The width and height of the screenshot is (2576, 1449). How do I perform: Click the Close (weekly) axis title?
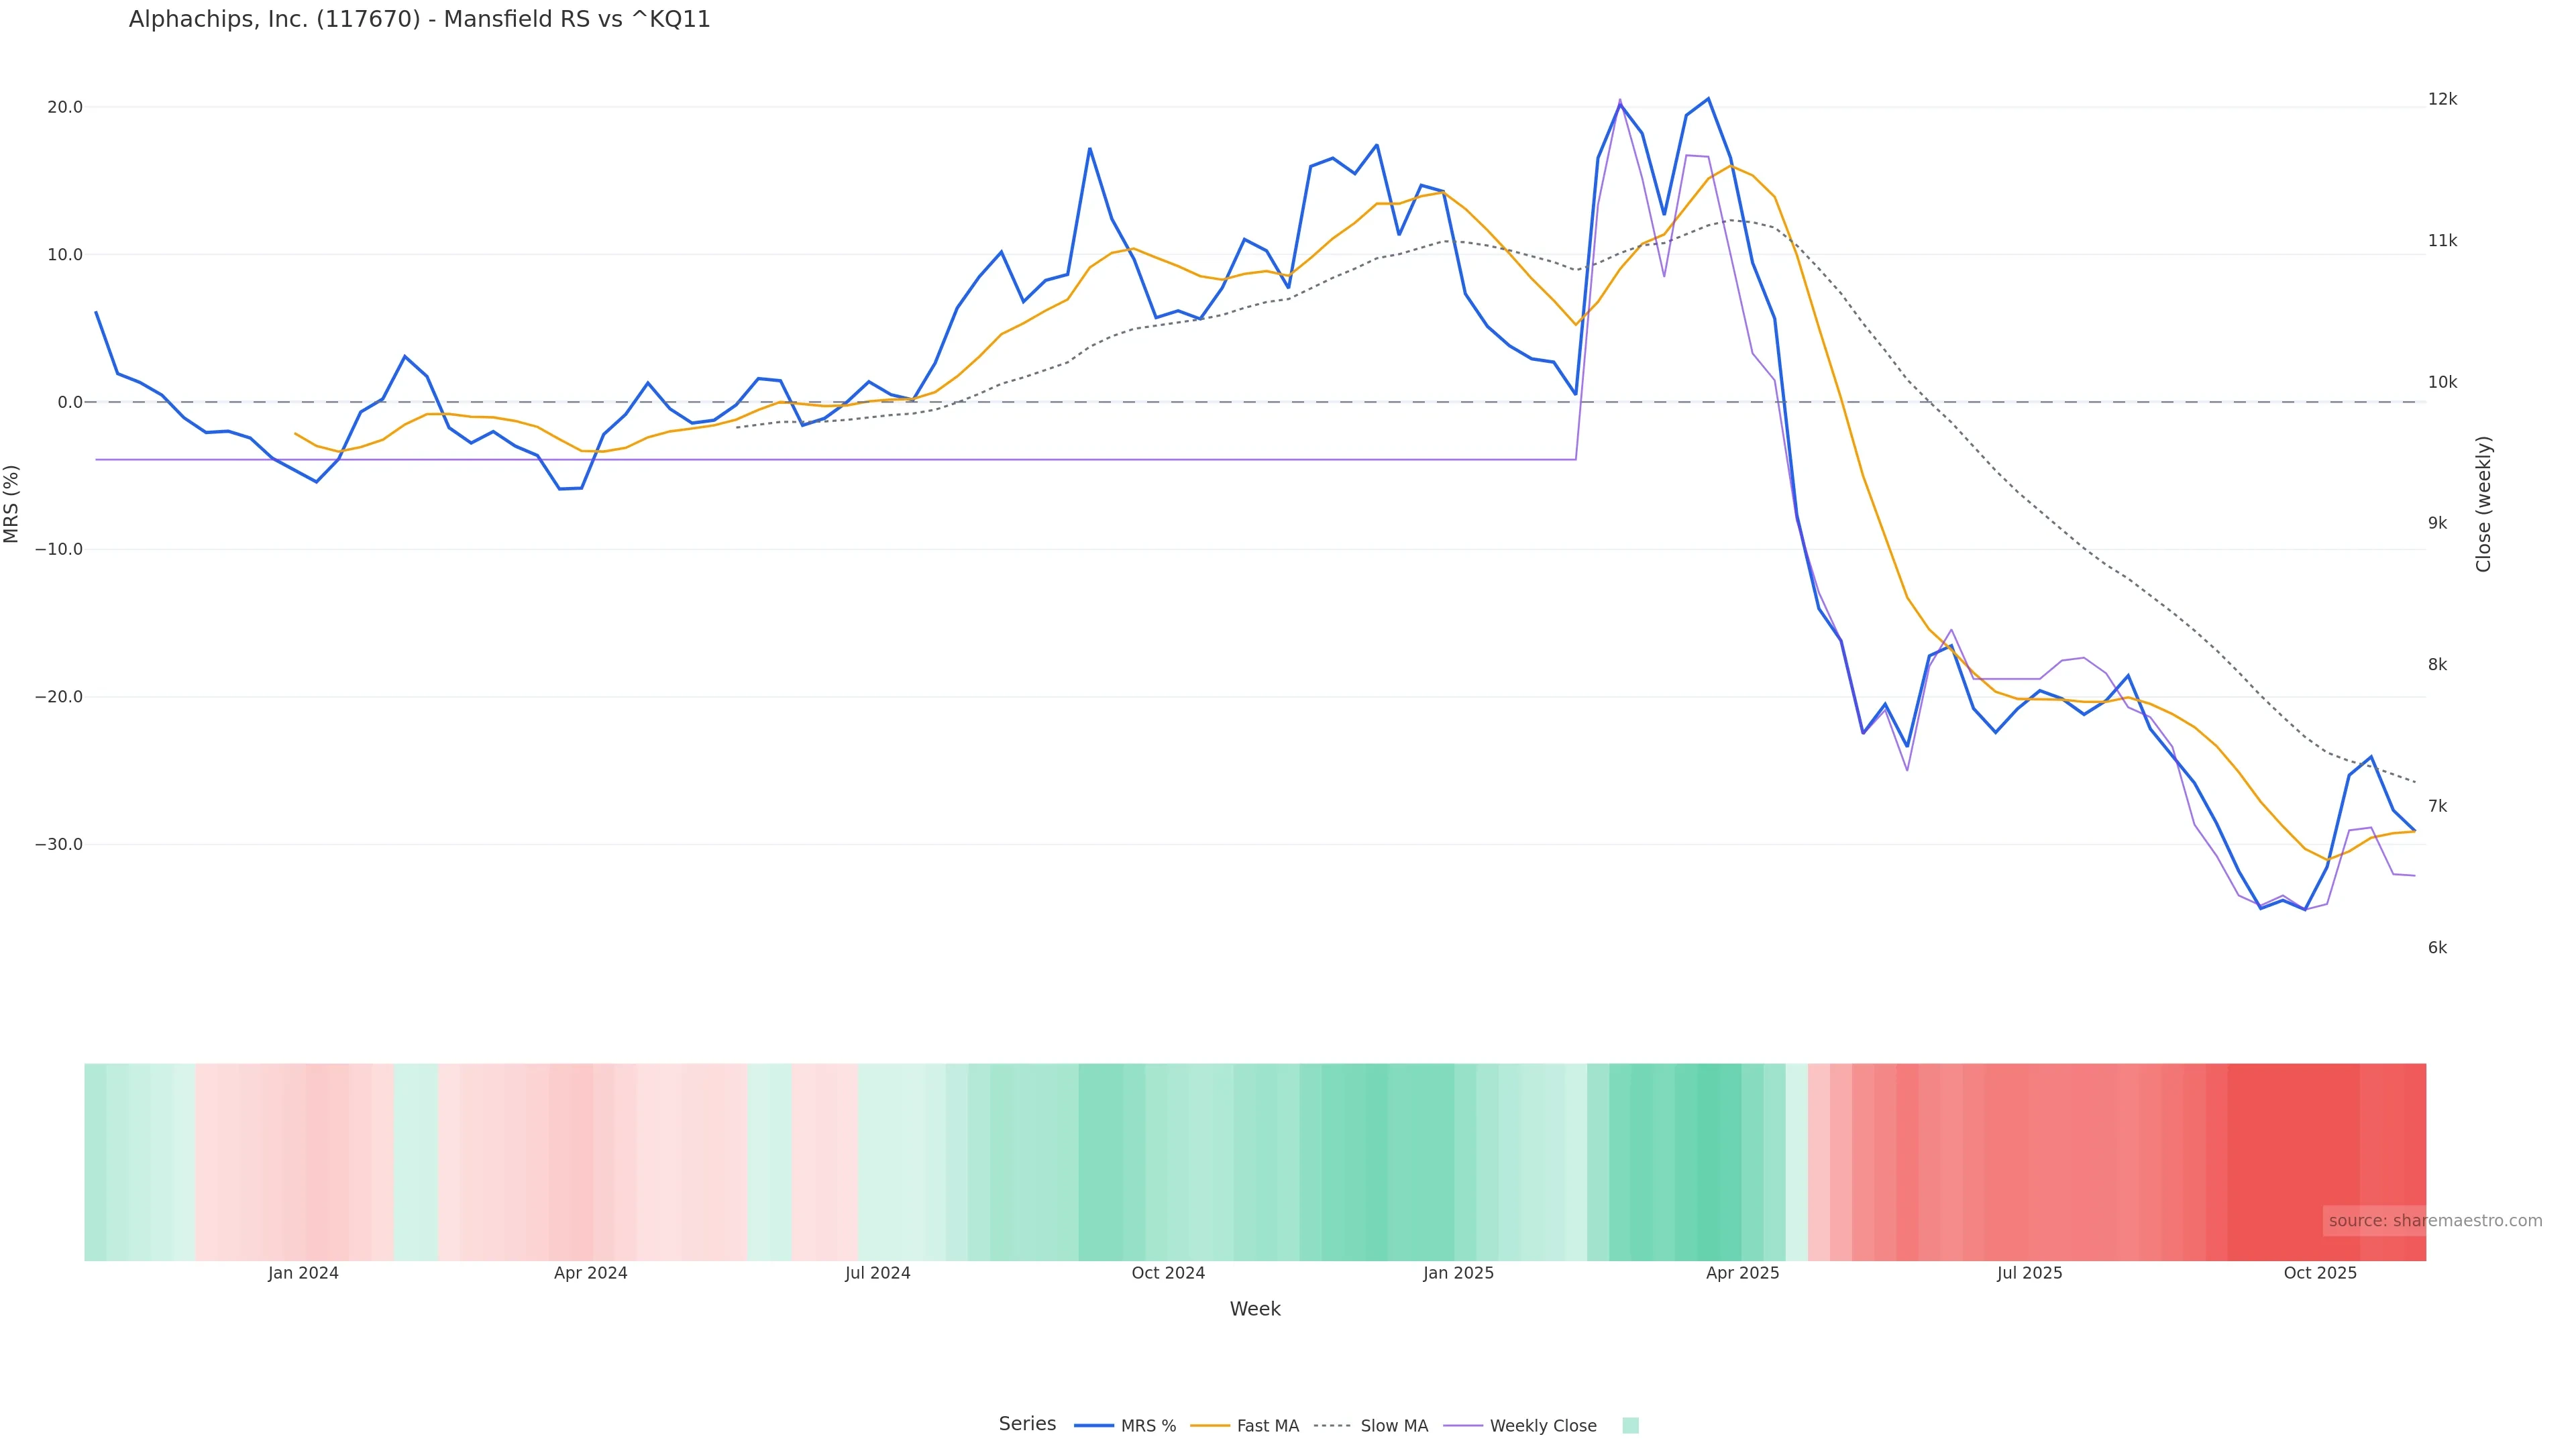2483,504
